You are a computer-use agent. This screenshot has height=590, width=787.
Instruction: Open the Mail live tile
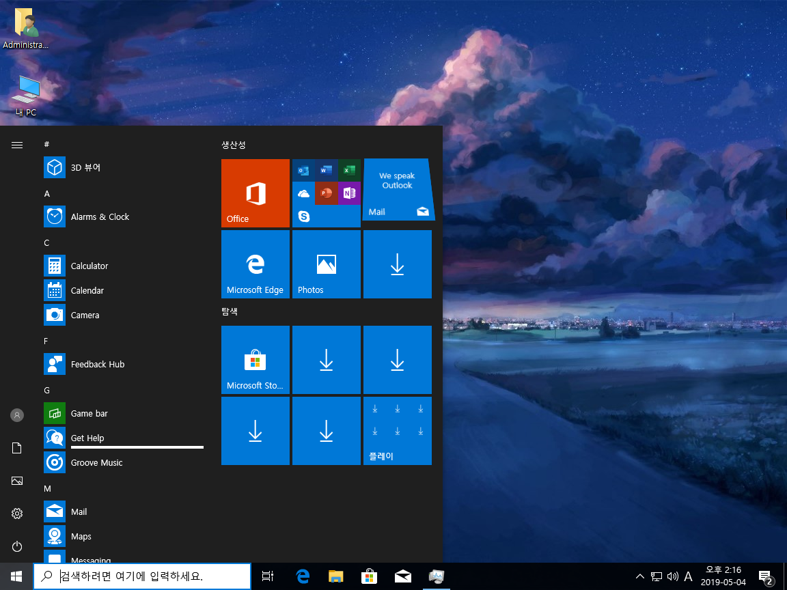click(x=398, y=190)
